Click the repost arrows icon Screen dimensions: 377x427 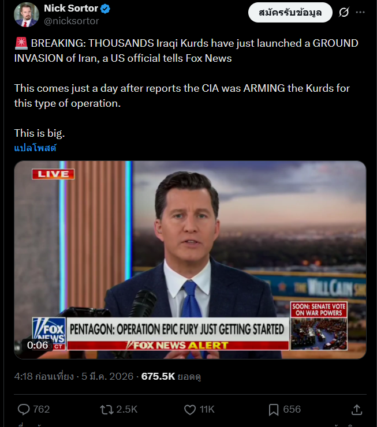[107, 410]
